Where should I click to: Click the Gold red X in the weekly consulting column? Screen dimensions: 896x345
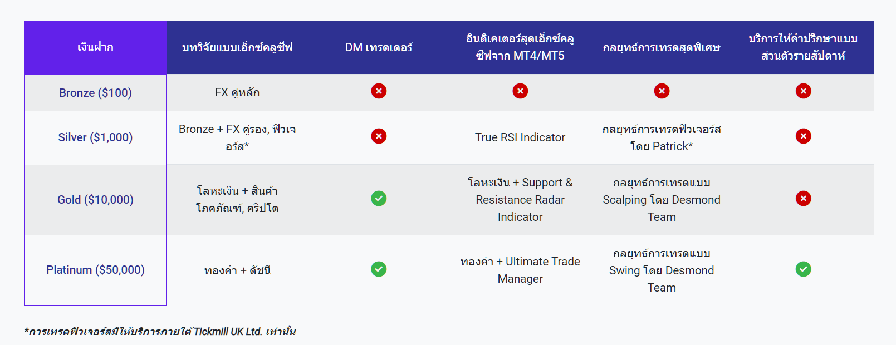pyautogui.click(x=803, y=199)
